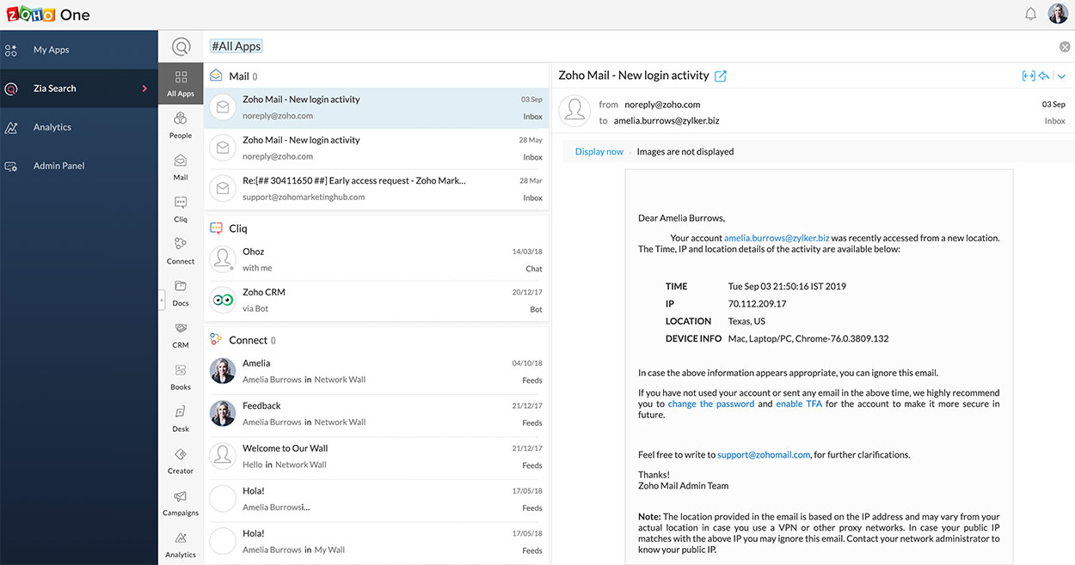Click the change the password link

711,404
